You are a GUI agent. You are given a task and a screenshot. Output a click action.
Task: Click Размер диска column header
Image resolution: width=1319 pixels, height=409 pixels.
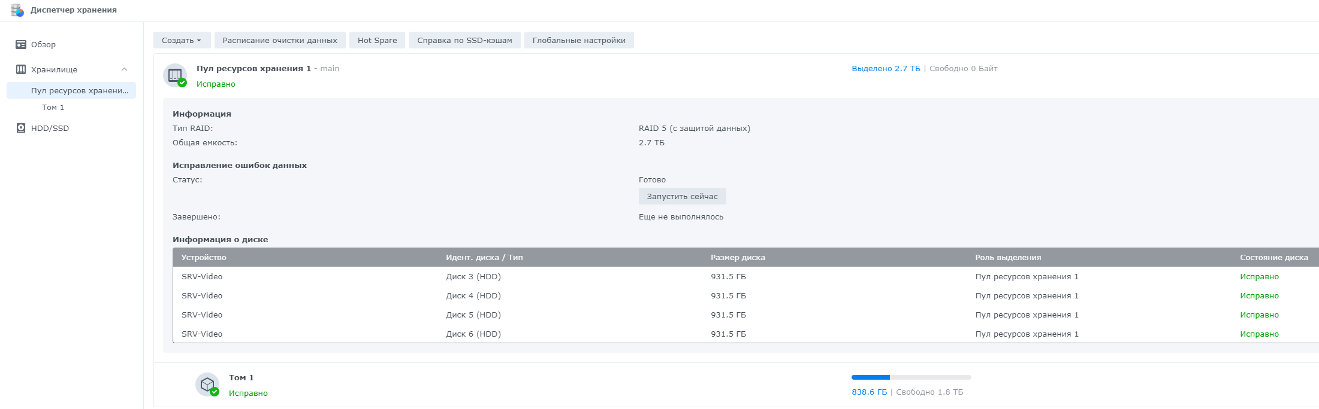(x=738, y=258)
